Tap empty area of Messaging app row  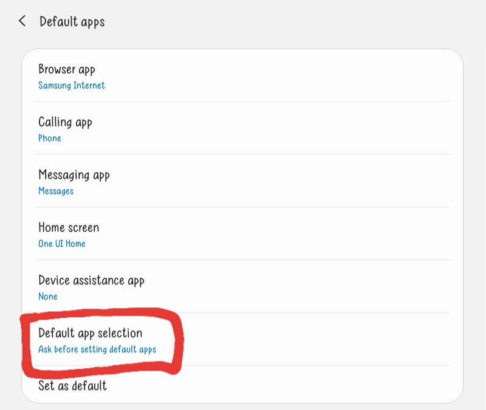[x=279, y=181]
